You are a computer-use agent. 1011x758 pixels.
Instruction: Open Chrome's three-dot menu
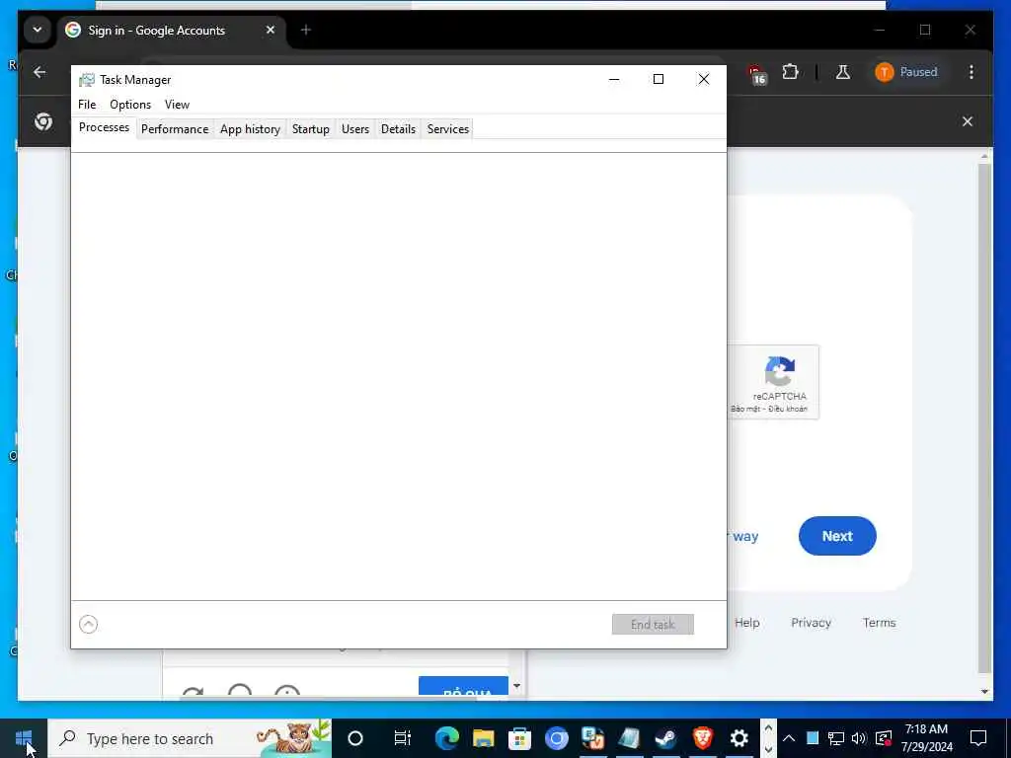(x=972, y=72)
